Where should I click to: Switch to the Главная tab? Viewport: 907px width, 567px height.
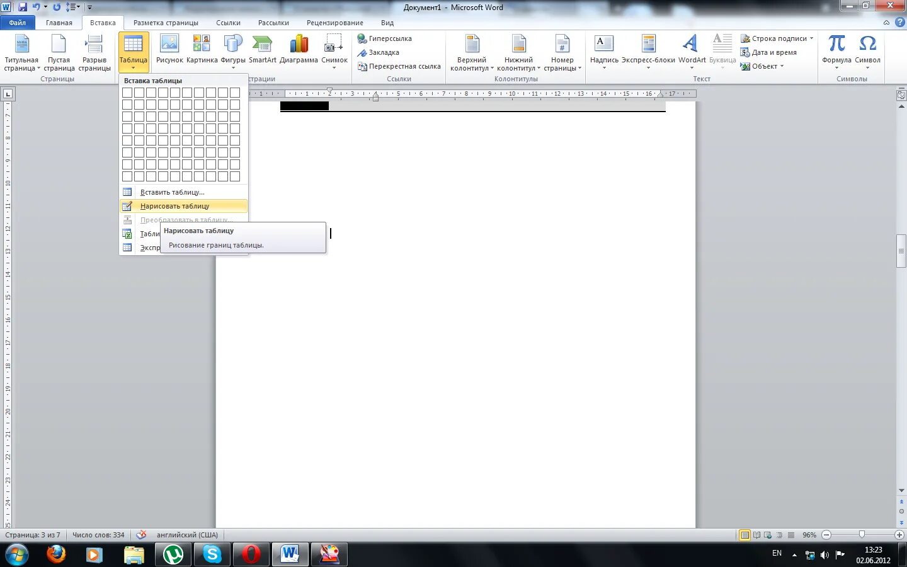[59, 23]
